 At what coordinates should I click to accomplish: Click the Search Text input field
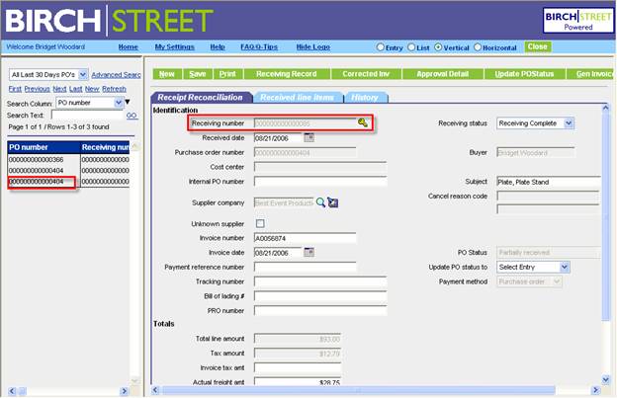(87, 116)
